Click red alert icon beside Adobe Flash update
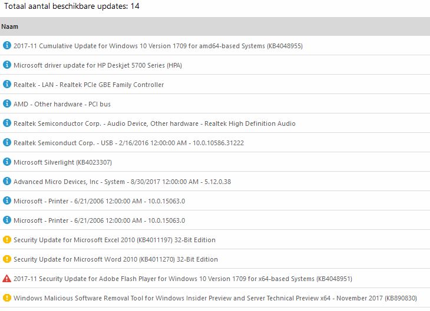The width and height of the screenshot is (430, 311). pyautogui.click(x=7, y=279)
